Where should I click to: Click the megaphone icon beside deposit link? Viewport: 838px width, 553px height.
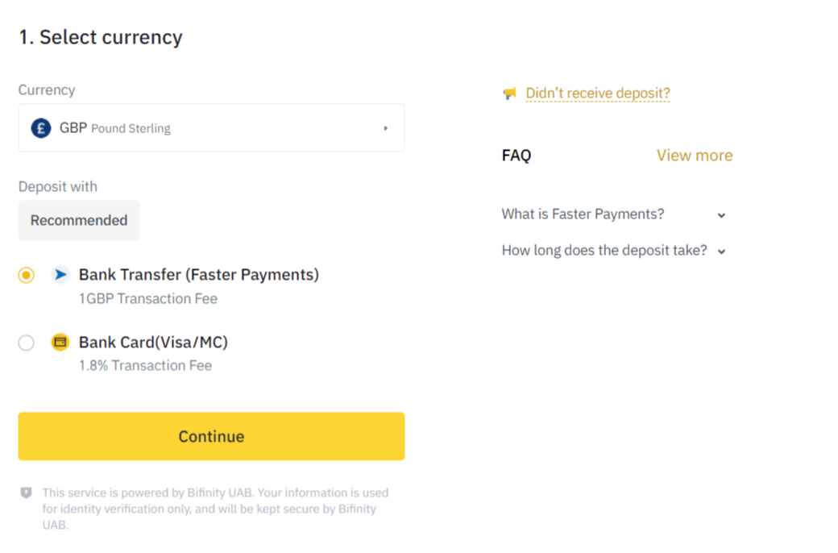(510, 94)
